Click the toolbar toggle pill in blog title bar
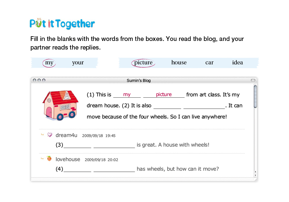Image resolution: width=289 pixels, height=202 pixels. click(253, 80)
